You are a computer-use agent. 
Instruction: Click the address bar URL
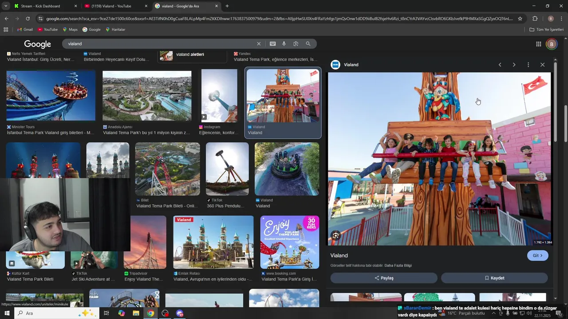pos(280,19)
